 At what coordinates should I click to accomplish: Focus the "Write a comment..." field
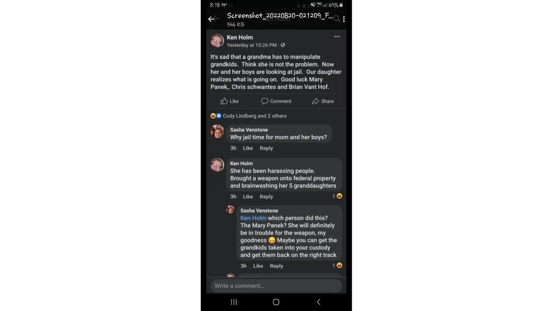pyautogui.click(x=276, y=286)
